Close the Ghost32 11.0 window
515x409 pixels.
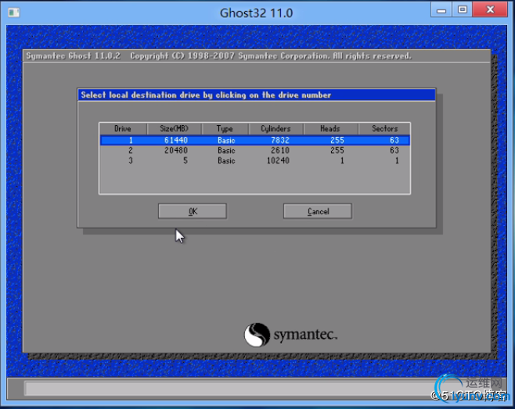[490, 10]
